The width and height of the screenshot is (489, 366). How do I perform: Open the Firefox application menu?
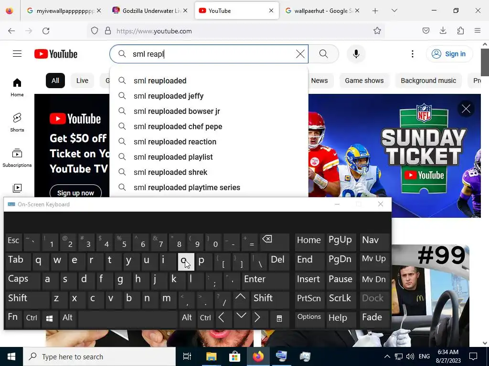click(477, 30)
